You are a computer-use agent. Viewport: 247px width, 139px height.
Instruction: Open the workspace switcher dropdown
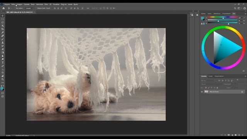click(239, 8)
